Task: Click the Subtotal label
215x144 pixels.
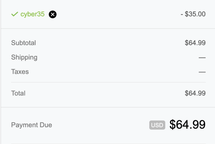Action: point(23,43)
